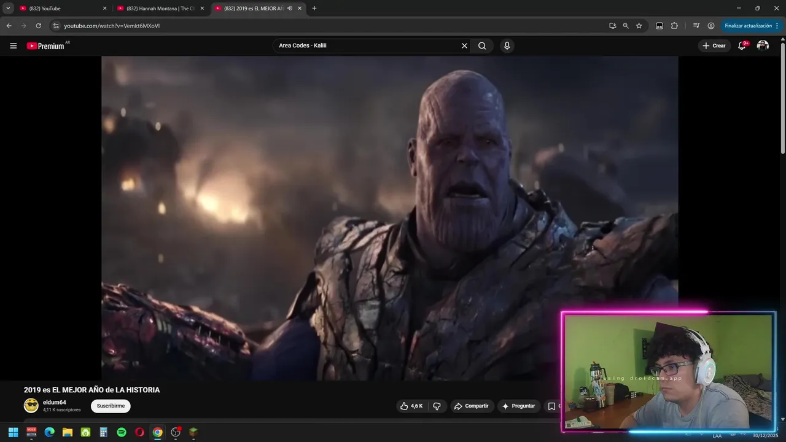Click the Preguntar button

click(518, 406)
